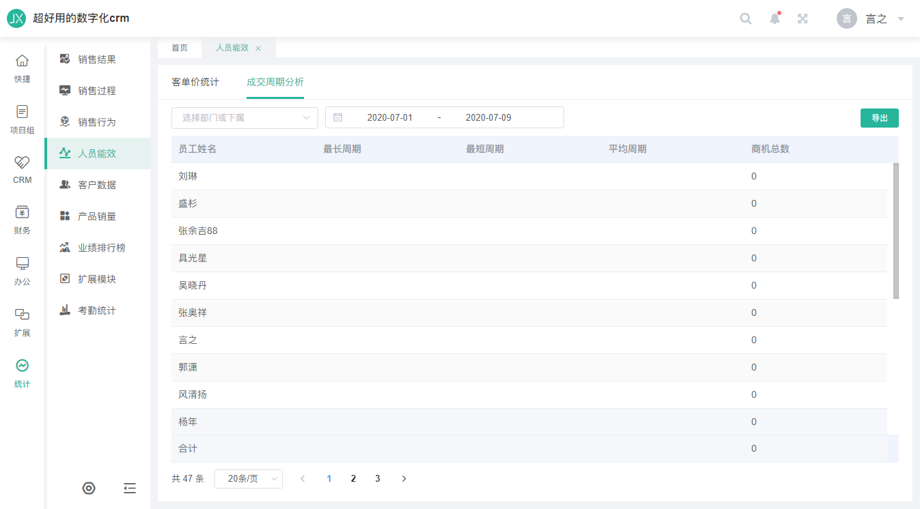Image resolution: width=920 pixels, height=509 pixels.
Task: Open the 20条/页 page size selector
Action: click(249, 478)
